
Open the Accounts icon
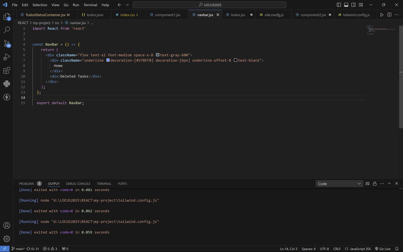tap(6, 225)
